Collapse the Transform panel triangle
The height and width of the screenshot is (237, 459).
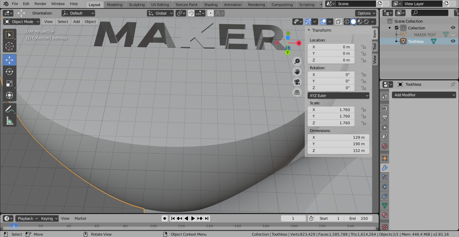309,30
